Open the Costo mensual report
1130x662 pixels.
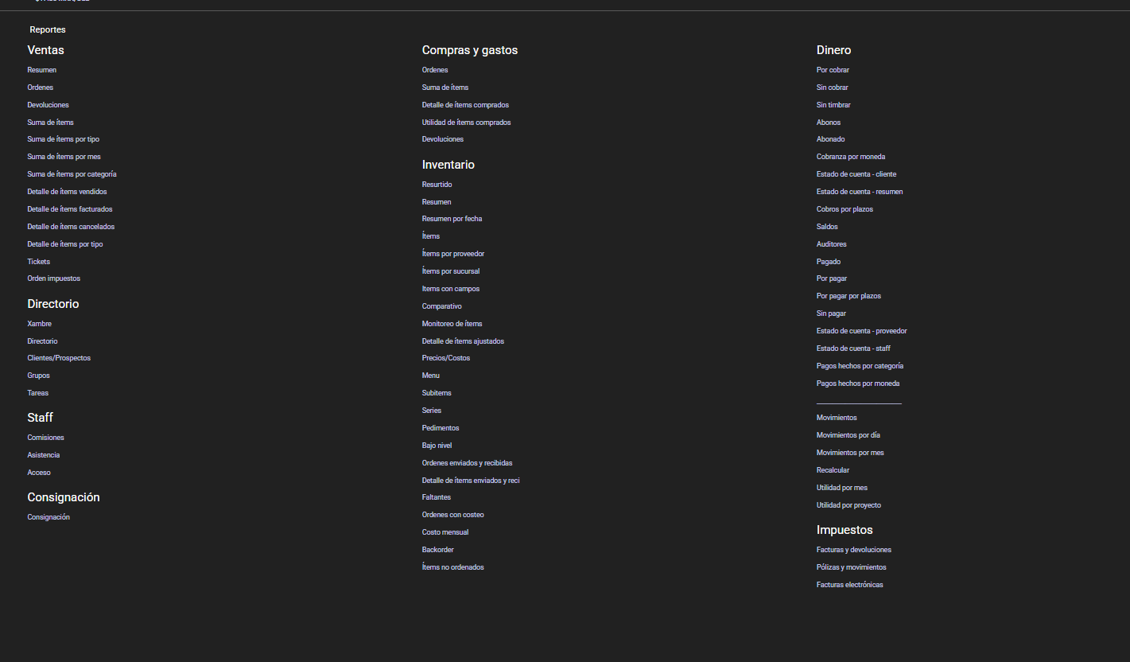pyautogui.click(x=445, y=532)
